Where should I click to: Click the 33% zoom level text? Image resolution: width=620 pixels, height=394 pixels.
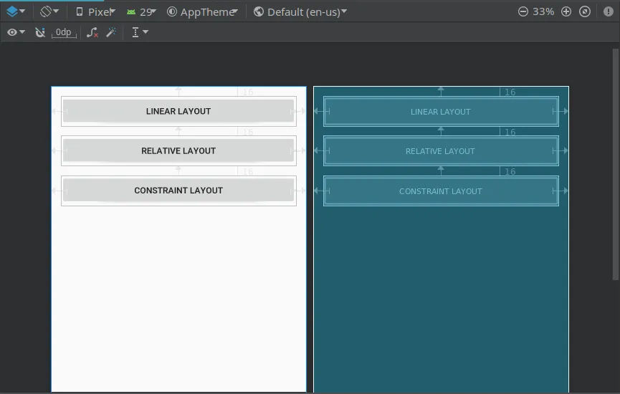pyautogui.click(x=543, y=11)
